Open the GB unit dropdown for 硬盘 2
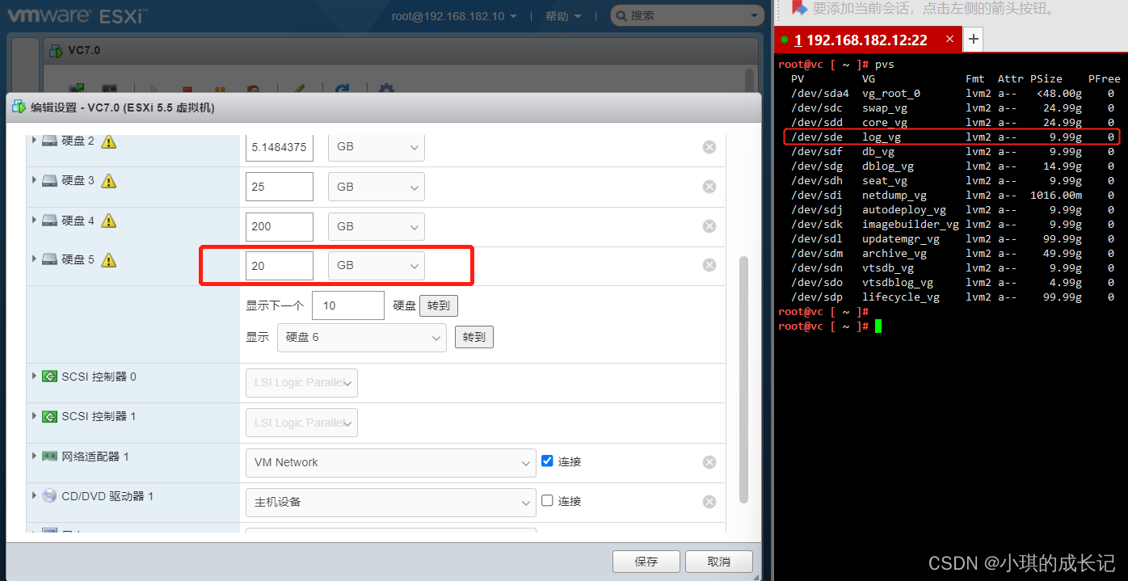 (x=376, y=147)
